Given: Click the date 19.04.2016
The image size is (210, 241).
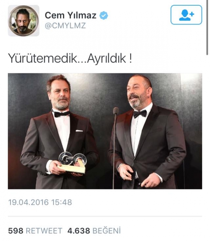Looking at the screenshot, I should (x=28, y=202).
